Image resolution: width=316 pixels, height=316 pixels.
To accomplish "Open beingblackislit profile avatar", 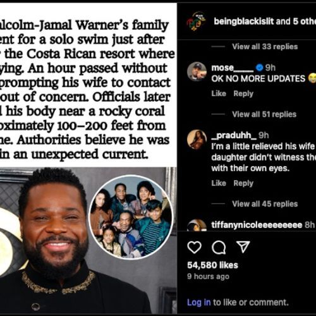I will [196, 21].
